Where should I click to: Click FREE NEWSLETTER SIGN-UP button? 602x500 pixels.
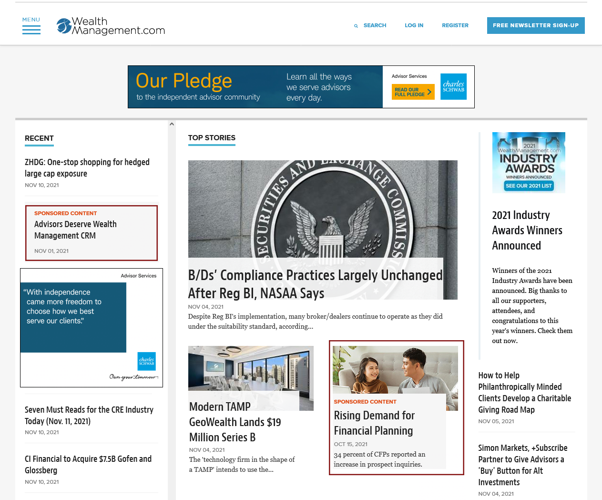click(x=536, y=26)
